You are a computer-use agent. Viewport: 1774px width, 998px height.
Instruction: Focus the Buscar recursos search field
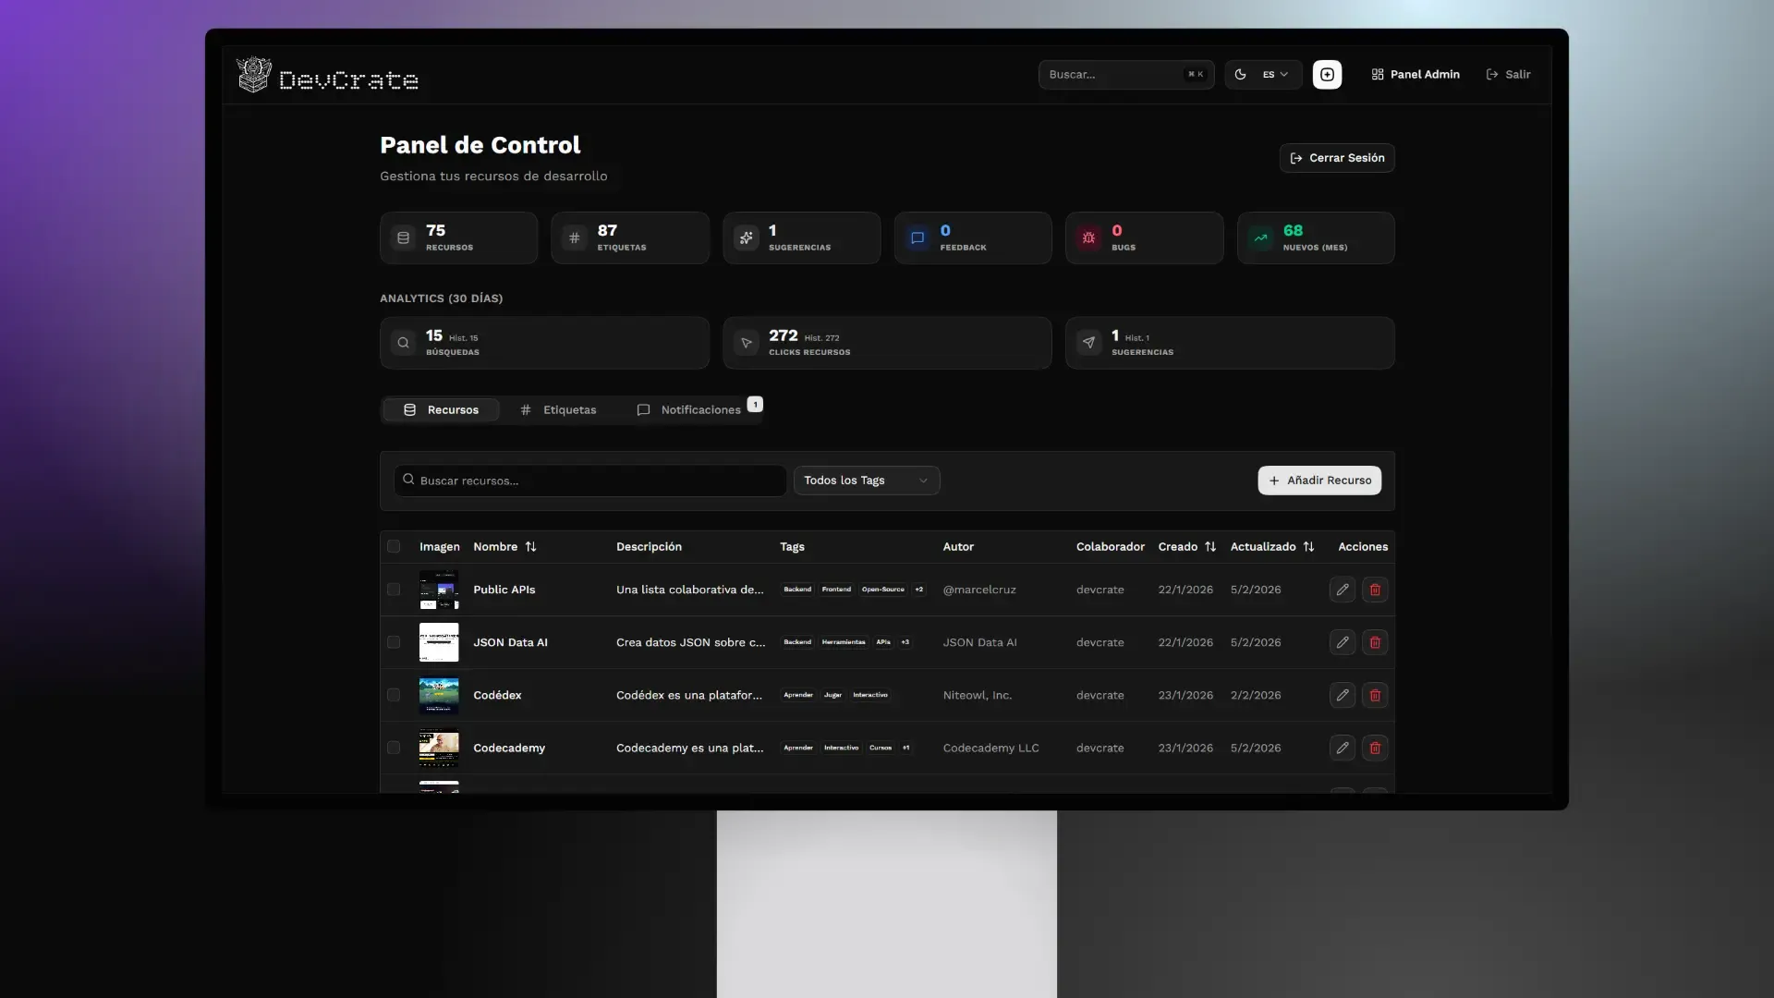pyautogui.click(x=591, y=481)
